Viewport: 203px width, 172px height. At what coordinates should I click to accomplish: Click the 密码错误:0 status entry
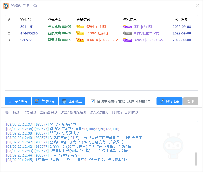point(48,112)
